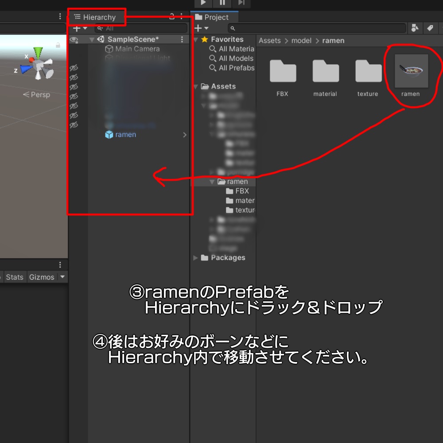Open ramen prefab with chevron arrow
Screen dimensions: 443x443
185,135
